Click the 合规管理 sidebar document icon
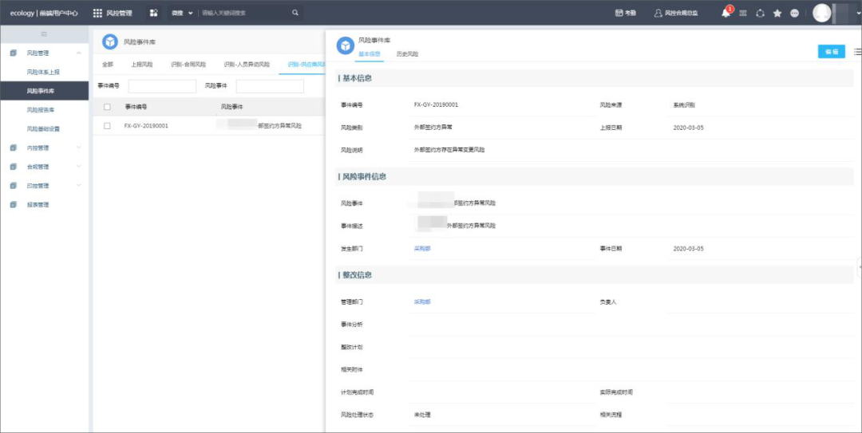The width and height of the screenshot is (862, 433). coord(14,167)
